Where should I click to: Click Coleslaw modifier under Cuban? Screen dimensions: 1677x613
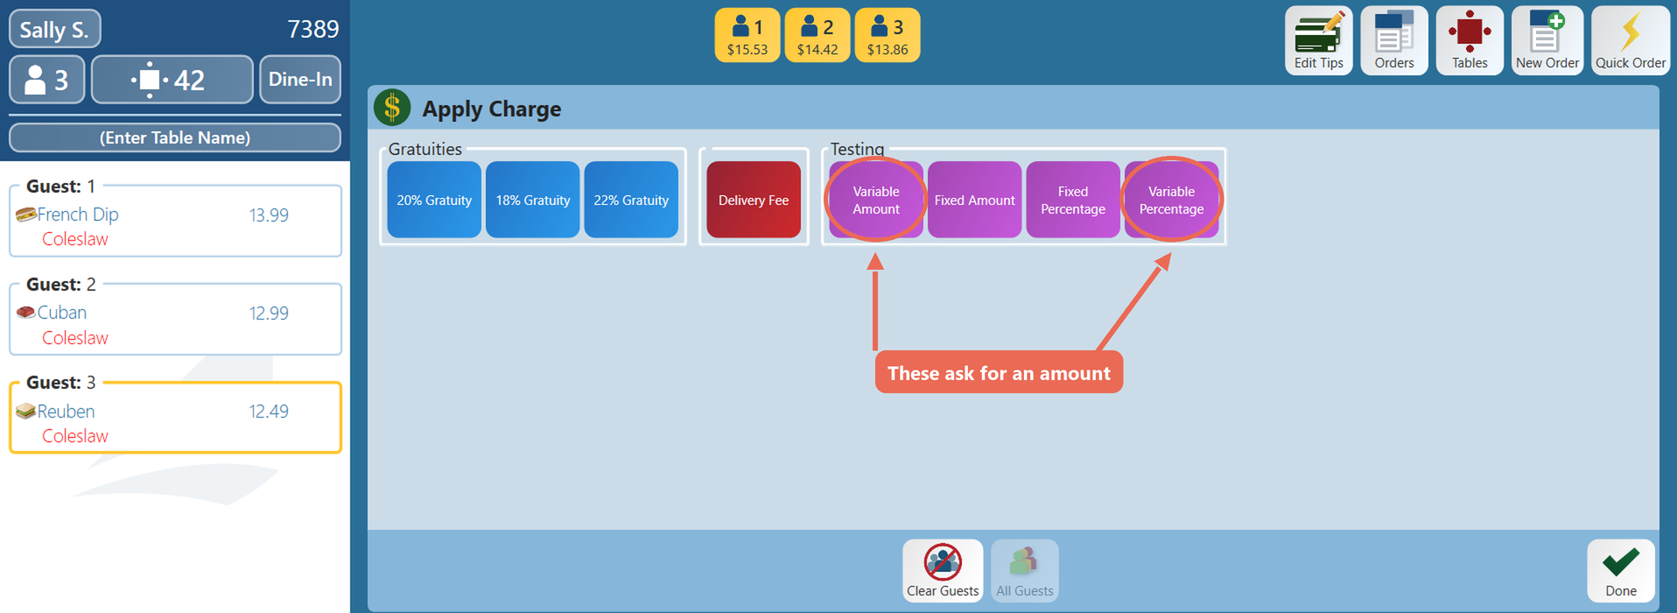[75, 338]
